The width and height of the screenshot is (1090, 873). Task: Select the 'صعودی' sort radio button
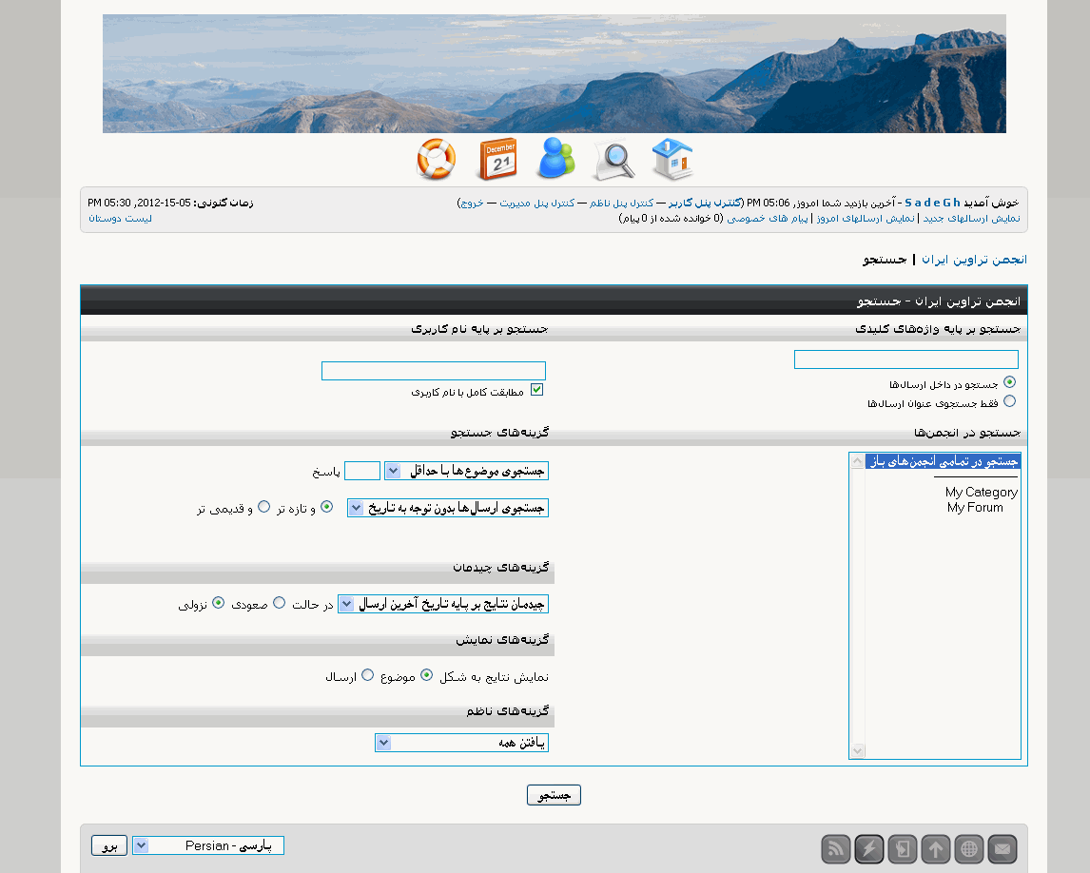pyautogui.click(x=280, y=603)
